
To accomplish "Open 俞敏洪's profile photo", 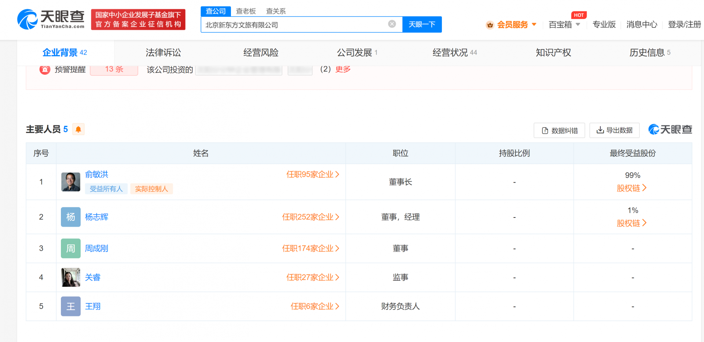I will coord(70,182).
